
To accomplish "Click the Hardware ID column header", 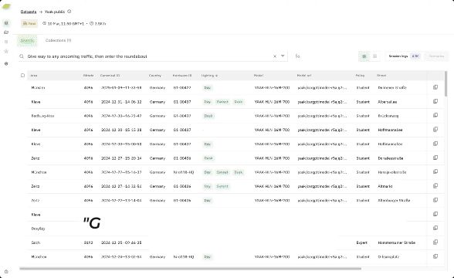I will point(182,76).
